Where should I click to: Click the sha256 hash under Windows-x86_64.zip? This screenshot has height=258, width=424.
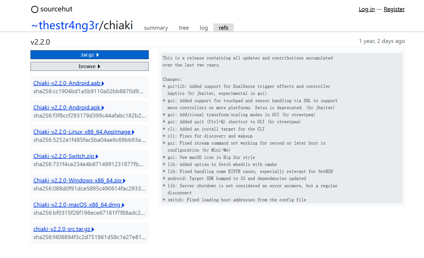(89, 189)
